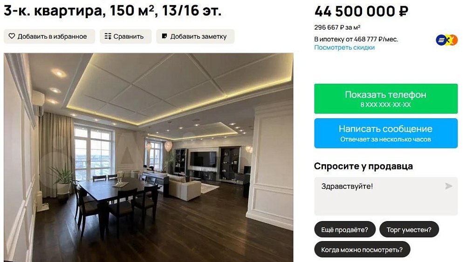Click the heart icon to favorite listing
This screenshot has width=466, height=262.
tap(12, 36)
